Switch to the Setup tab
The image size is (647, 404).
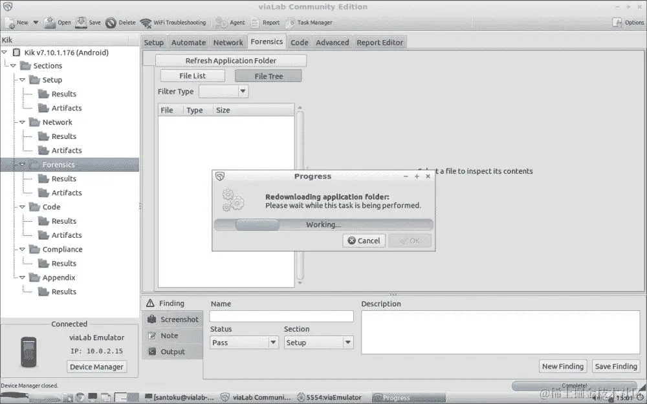(x=154, y=43)
